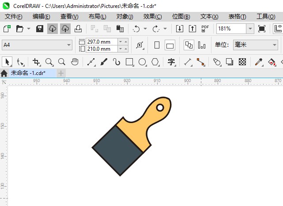Open the 效果(C) menu
Image resolution: width=283 pixels, height=206 pixels.
pyautogui.click(x=152, y=17)
